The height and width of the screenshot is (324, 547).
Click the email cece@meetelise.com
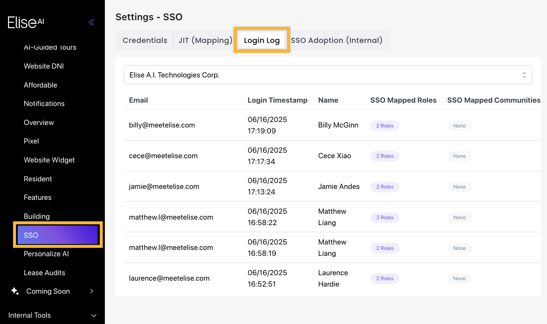(163, 156)
